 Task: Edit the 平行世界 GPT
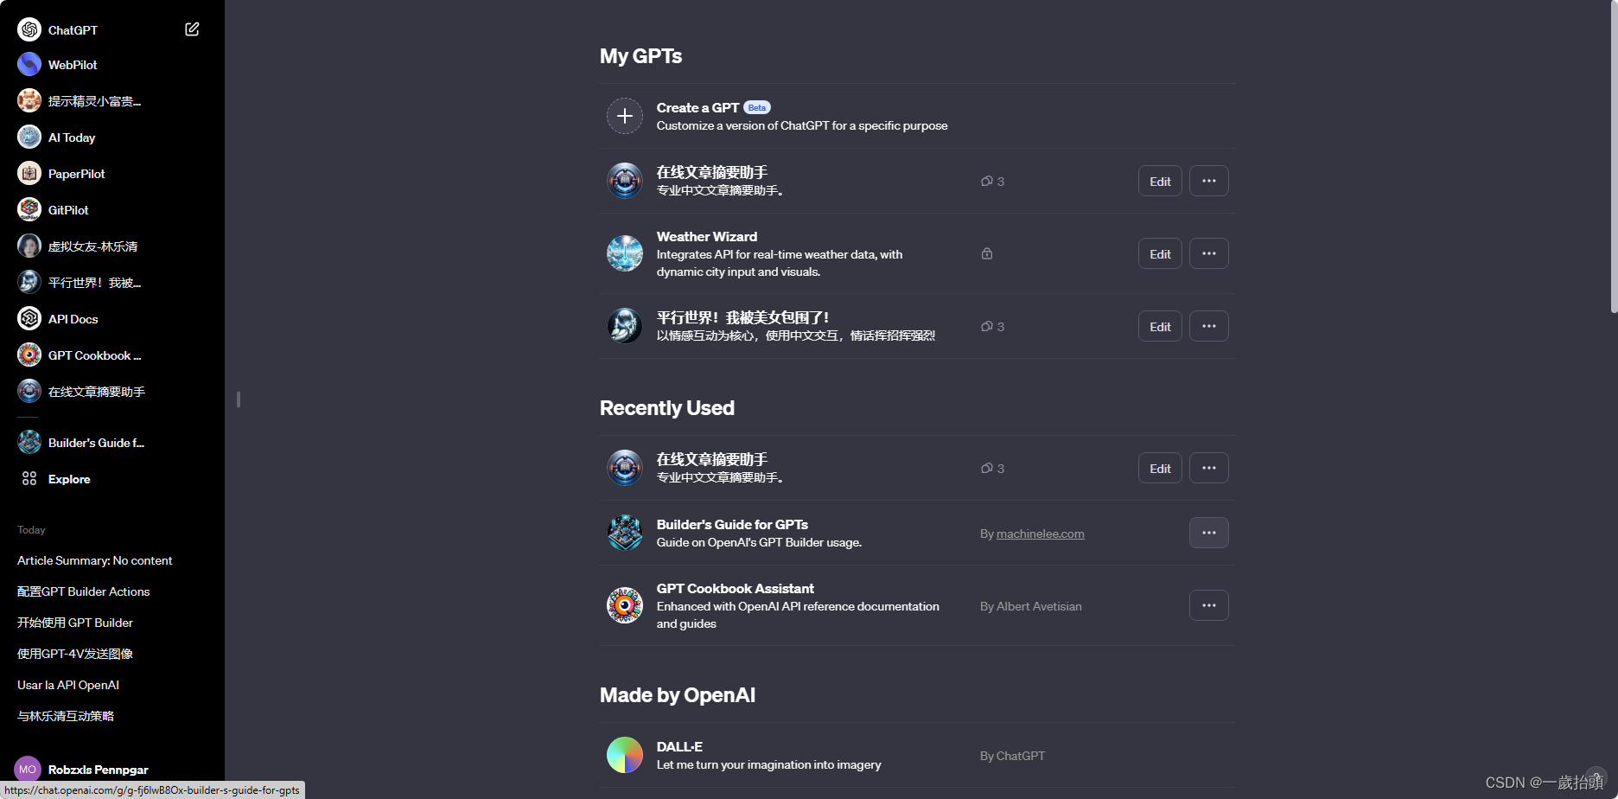point(1160,326)
